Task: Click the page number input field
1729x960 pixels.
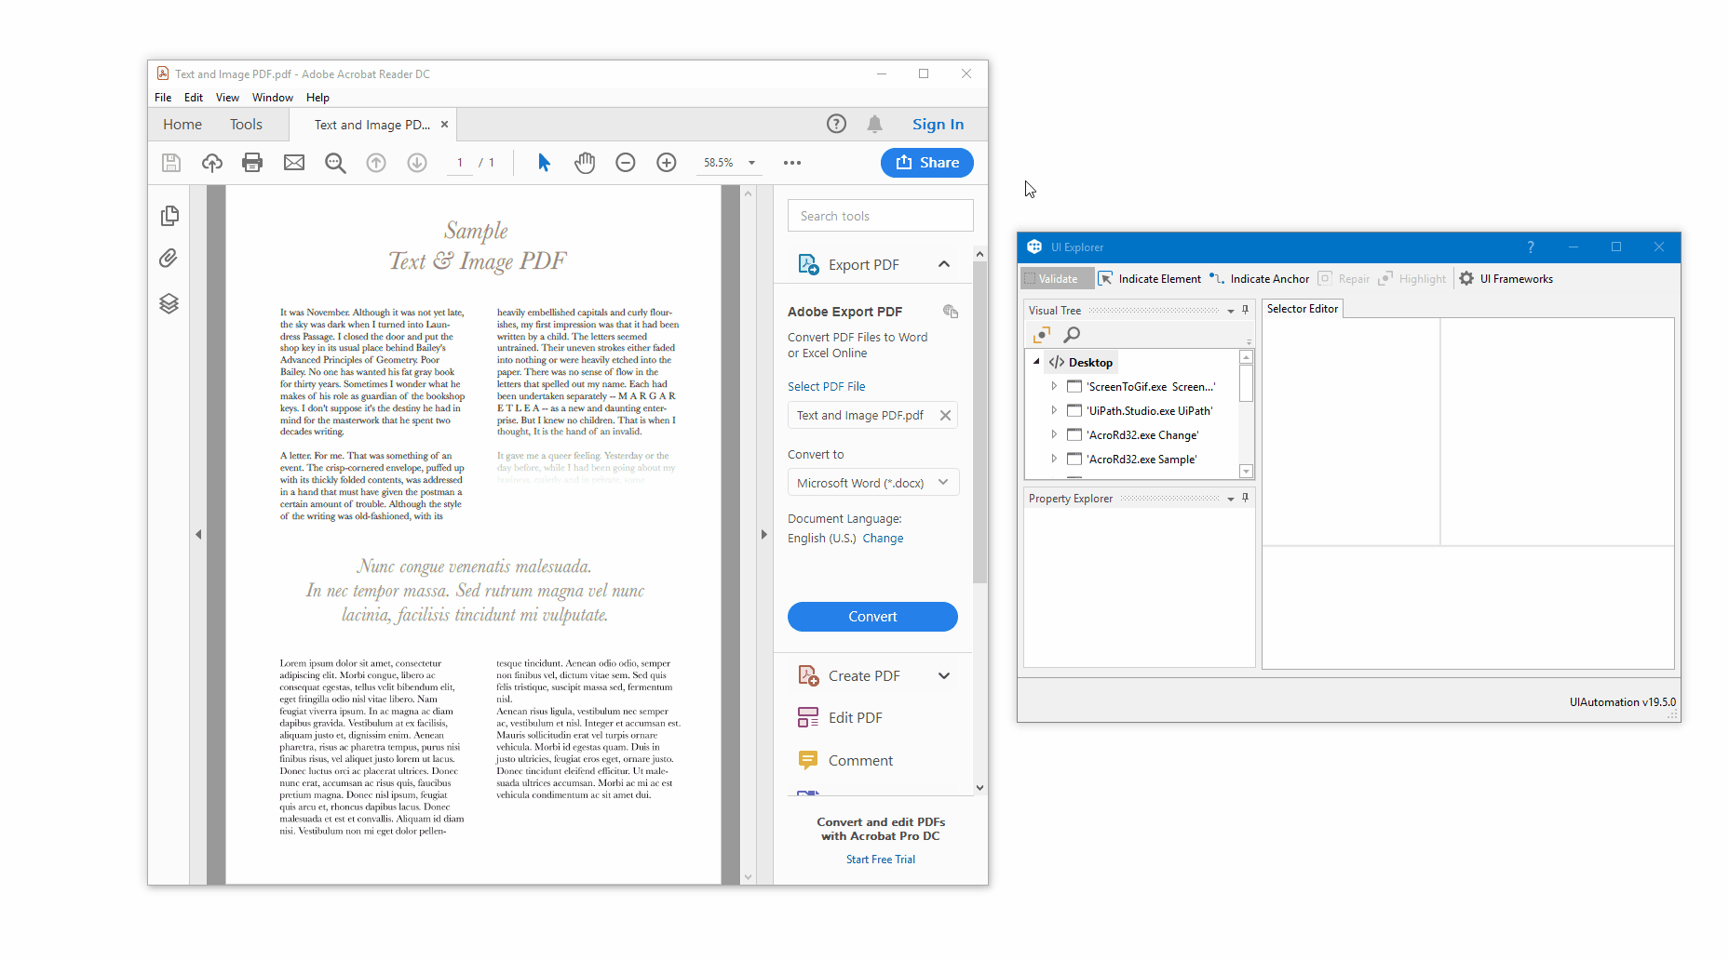Action: click(x=459, y=162)
